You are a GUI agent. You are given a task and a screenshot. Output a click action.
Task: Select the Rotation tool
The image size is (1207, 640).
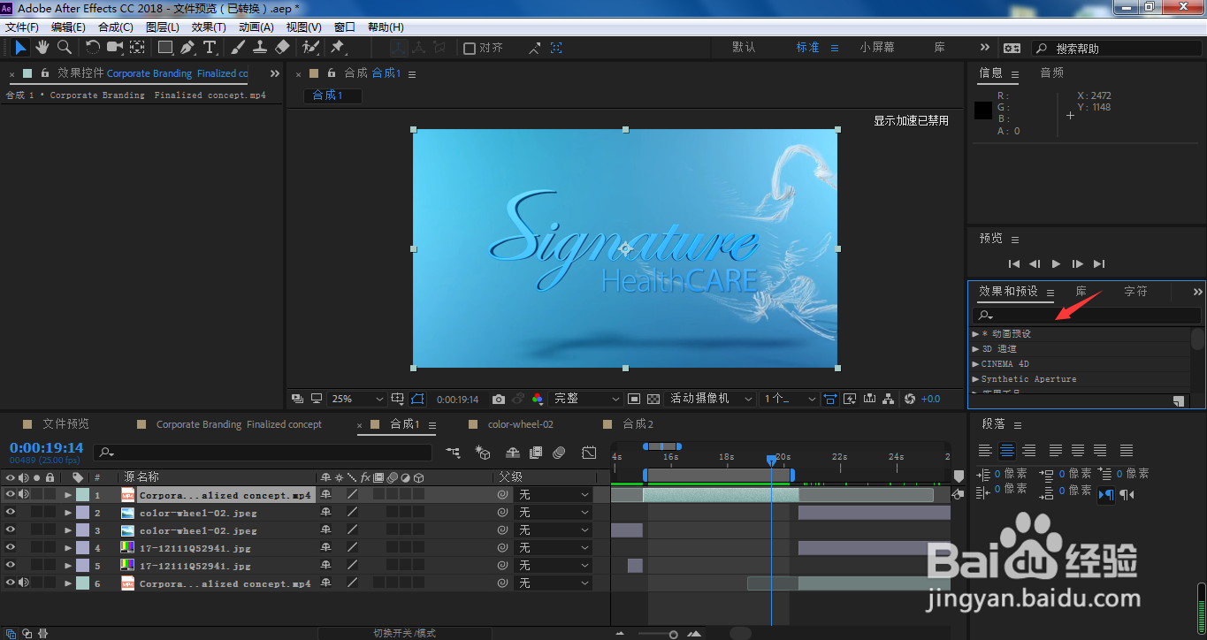(x=93, y=47)
